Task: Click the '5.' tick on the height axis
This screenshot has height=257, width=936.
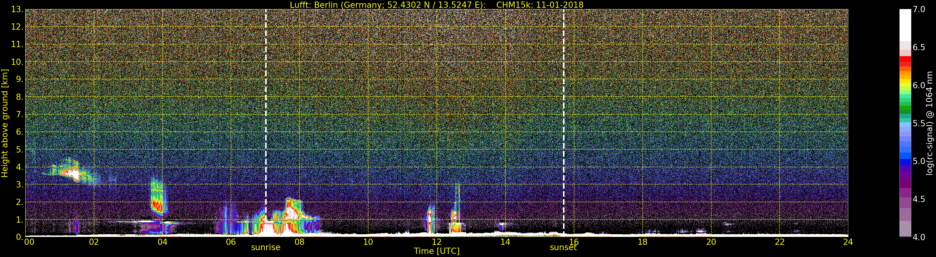Action: [20, 149]
